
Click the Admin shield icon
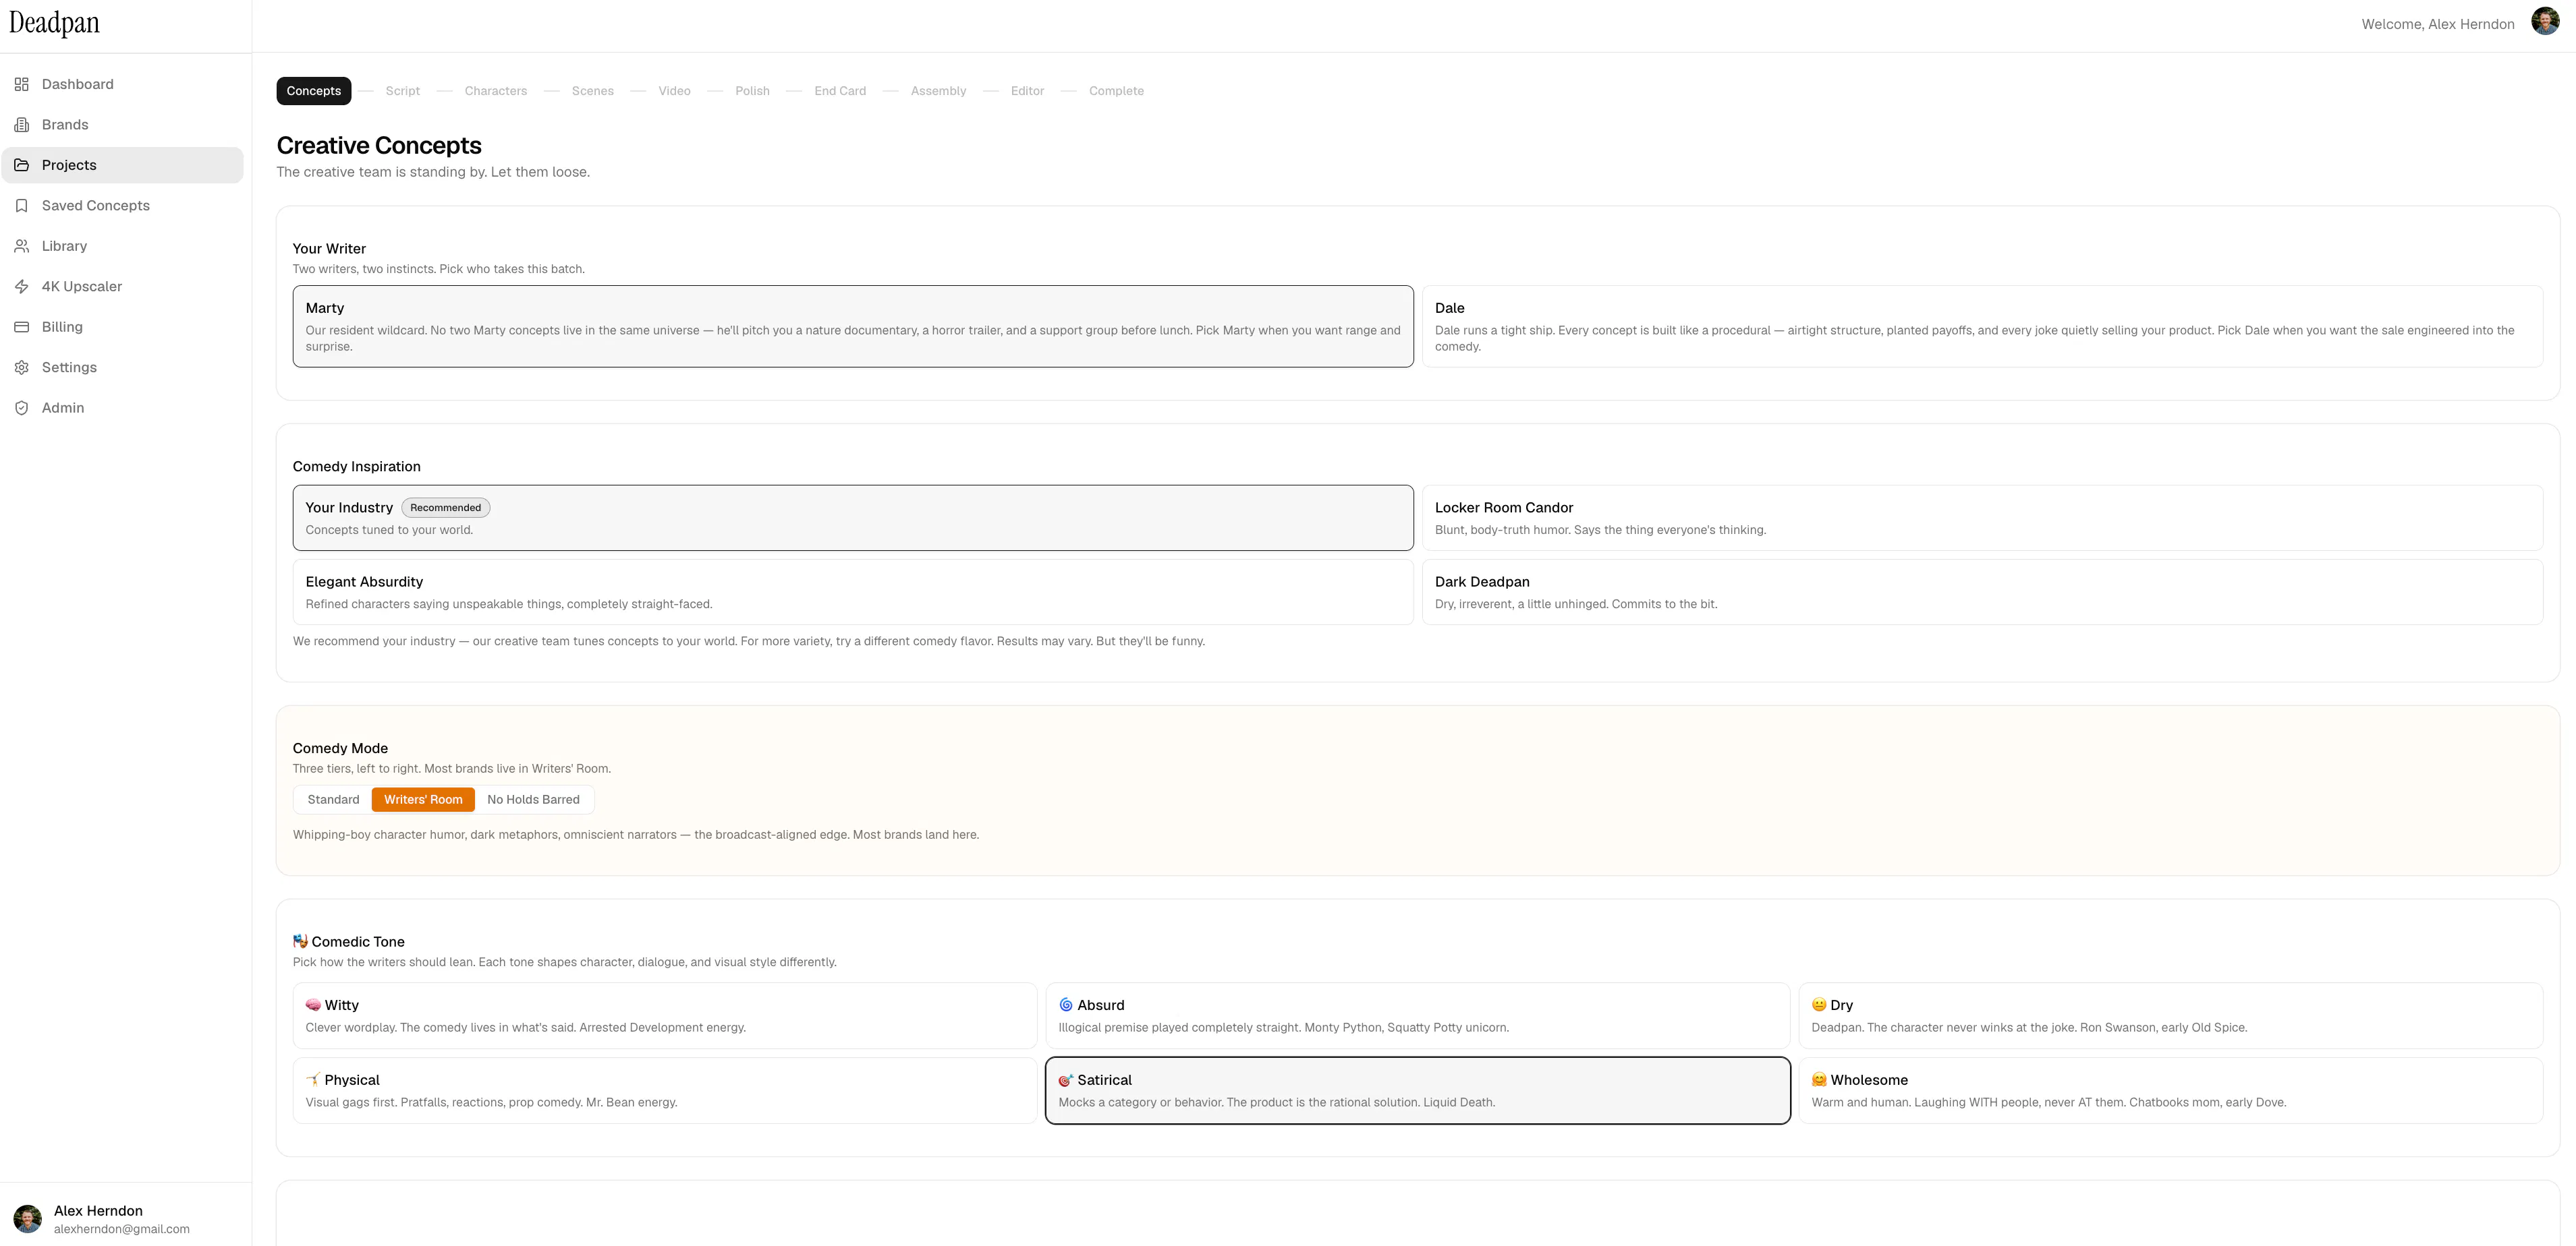click(x=22, y=408)
